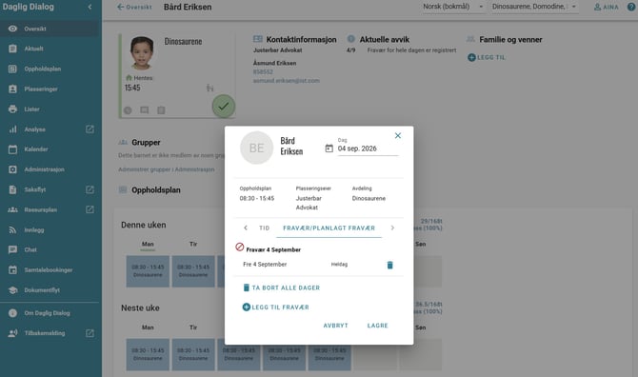The image size is (638, 377).
Task: Open the Norsk (bokmål) language dropdown
Action: point(453,7)
